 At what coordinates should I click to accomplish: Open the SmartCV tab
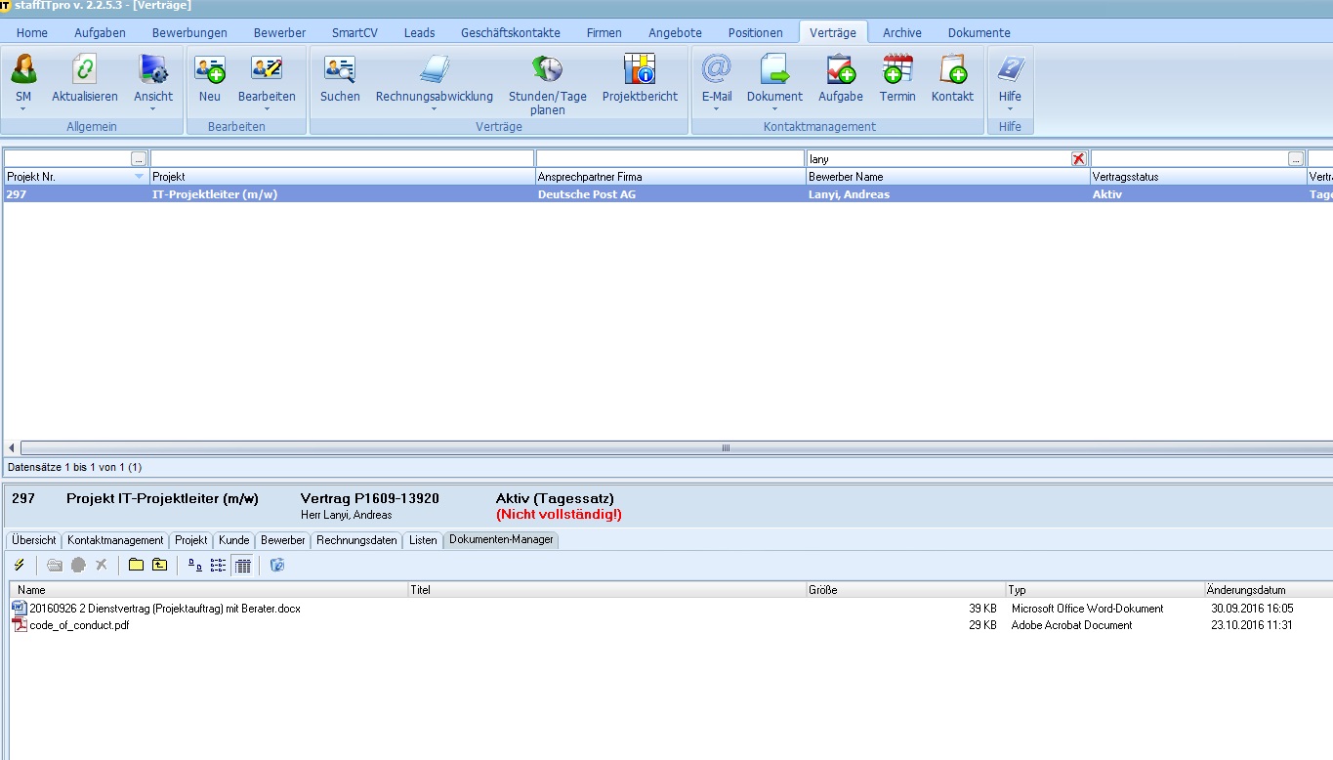[354, 32]
